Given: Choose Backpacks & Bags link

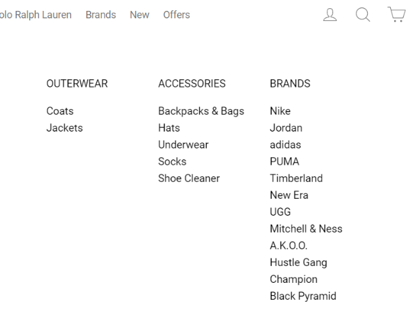Looking at the screenshot, I should pos(201,111).
